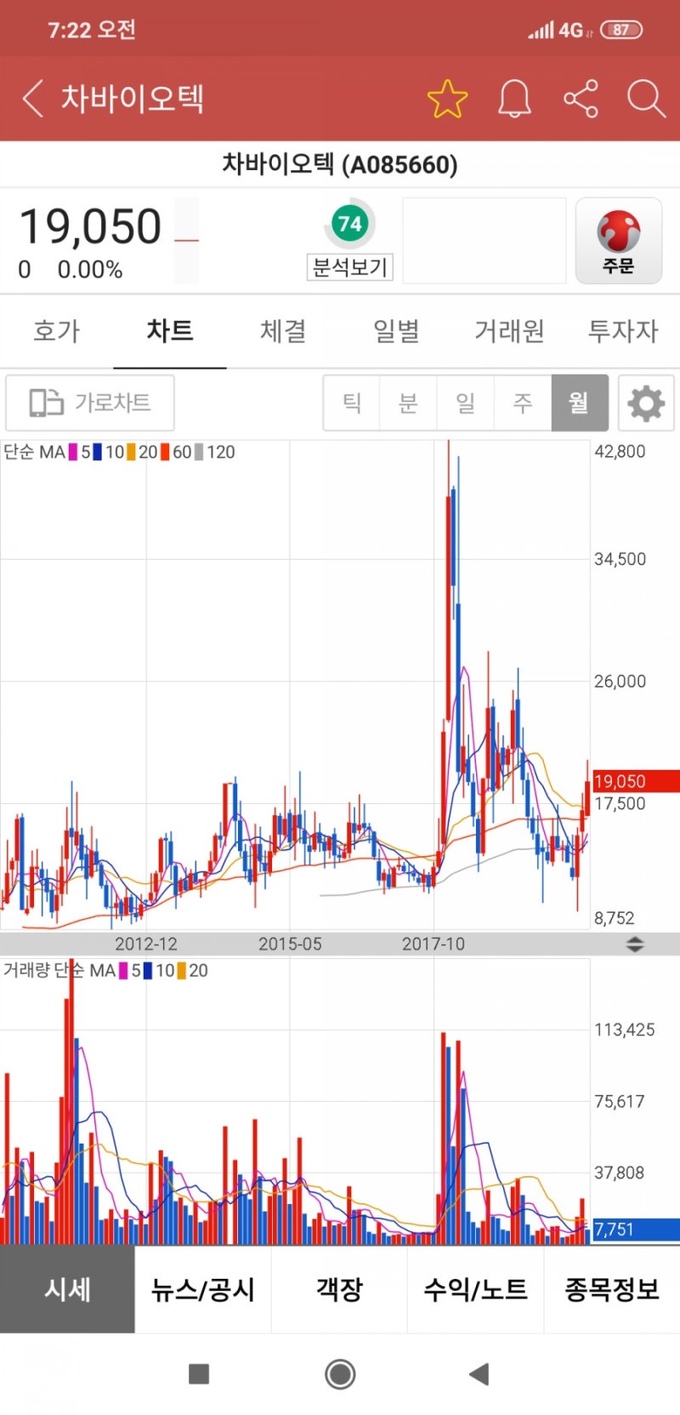Select the 일 daily chart interval
Viewport: 680px width, 1415px height.
tap(466, 402)
